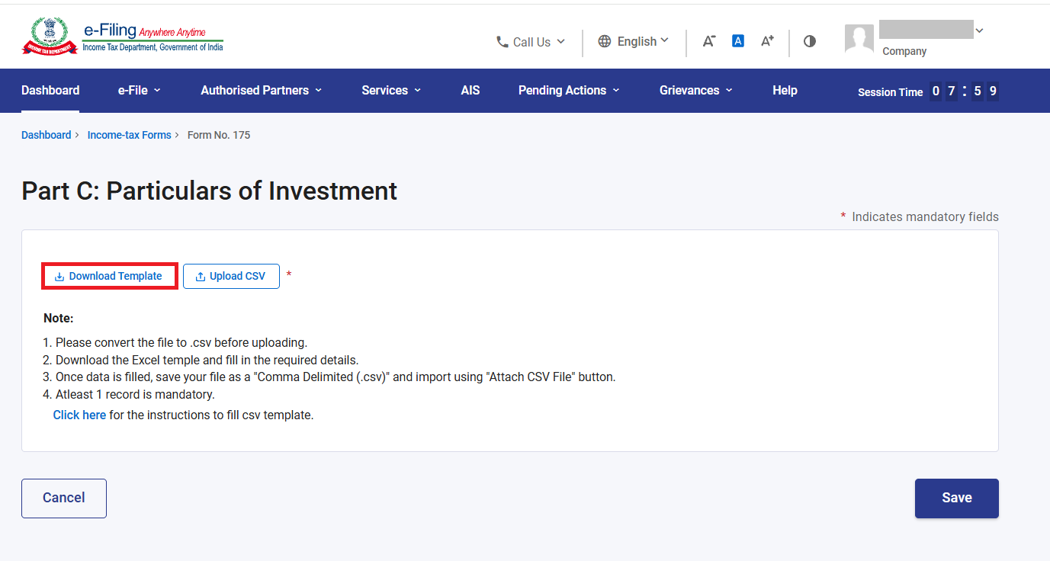Expand the Call Us dropdown
Screen dimensions: 1050x561
(531, 42)
